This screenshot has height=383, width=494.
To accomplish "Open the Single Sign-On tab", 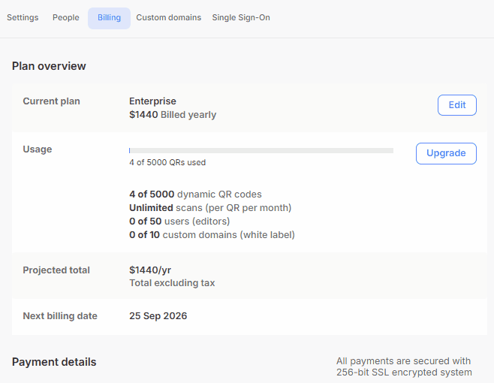I will 241,17.
